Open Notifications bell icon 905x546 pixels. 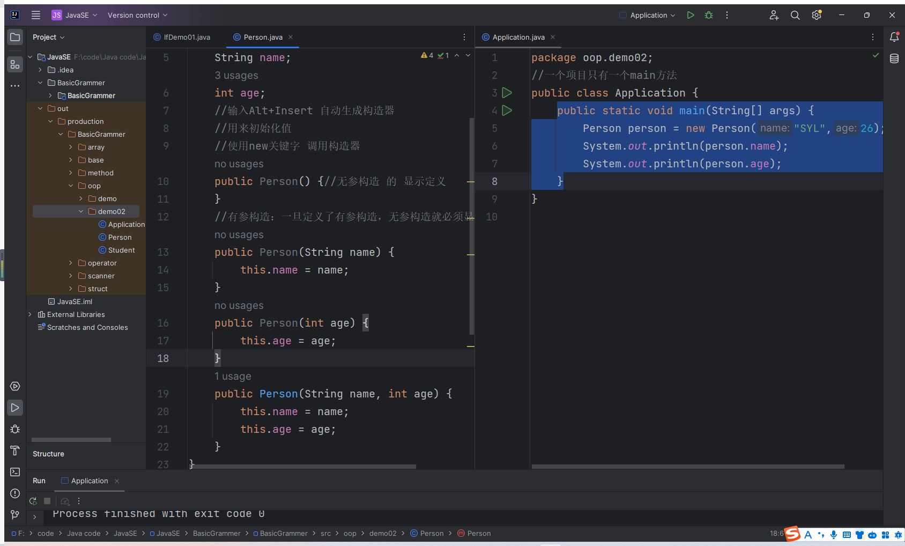894,37
